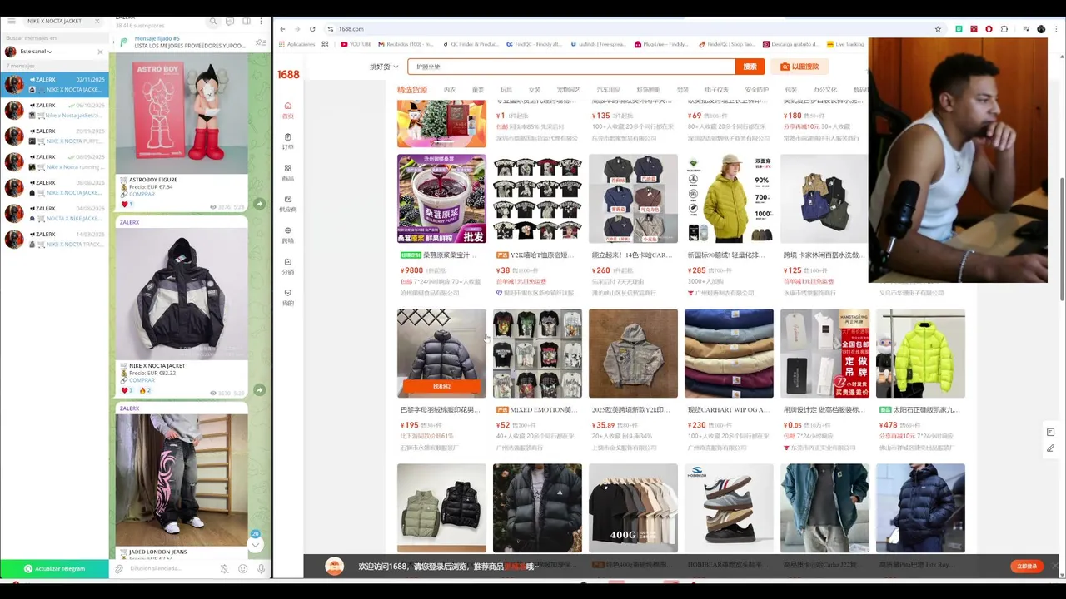Toggle the Telegram right sidebar panel icon
Viewport: 1066px width, 599px height.
pyautogui.click(x=245, y=21)
